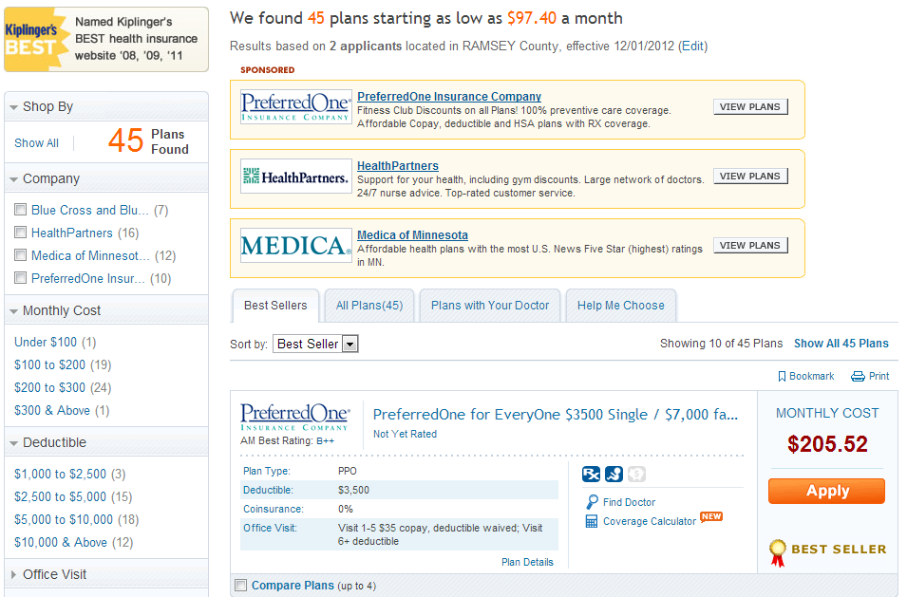Click the Print printer icon
907x597 pixels.
(858, 377)
